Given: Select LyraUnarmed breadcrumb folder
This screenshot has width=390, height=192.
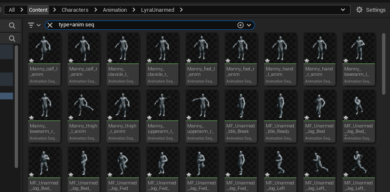Looking at the screenshot, I should pyautogui.click(x=157, y=10).
